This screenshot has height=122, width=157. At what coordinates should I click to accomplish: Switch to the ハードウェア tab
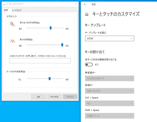point(17,10)
